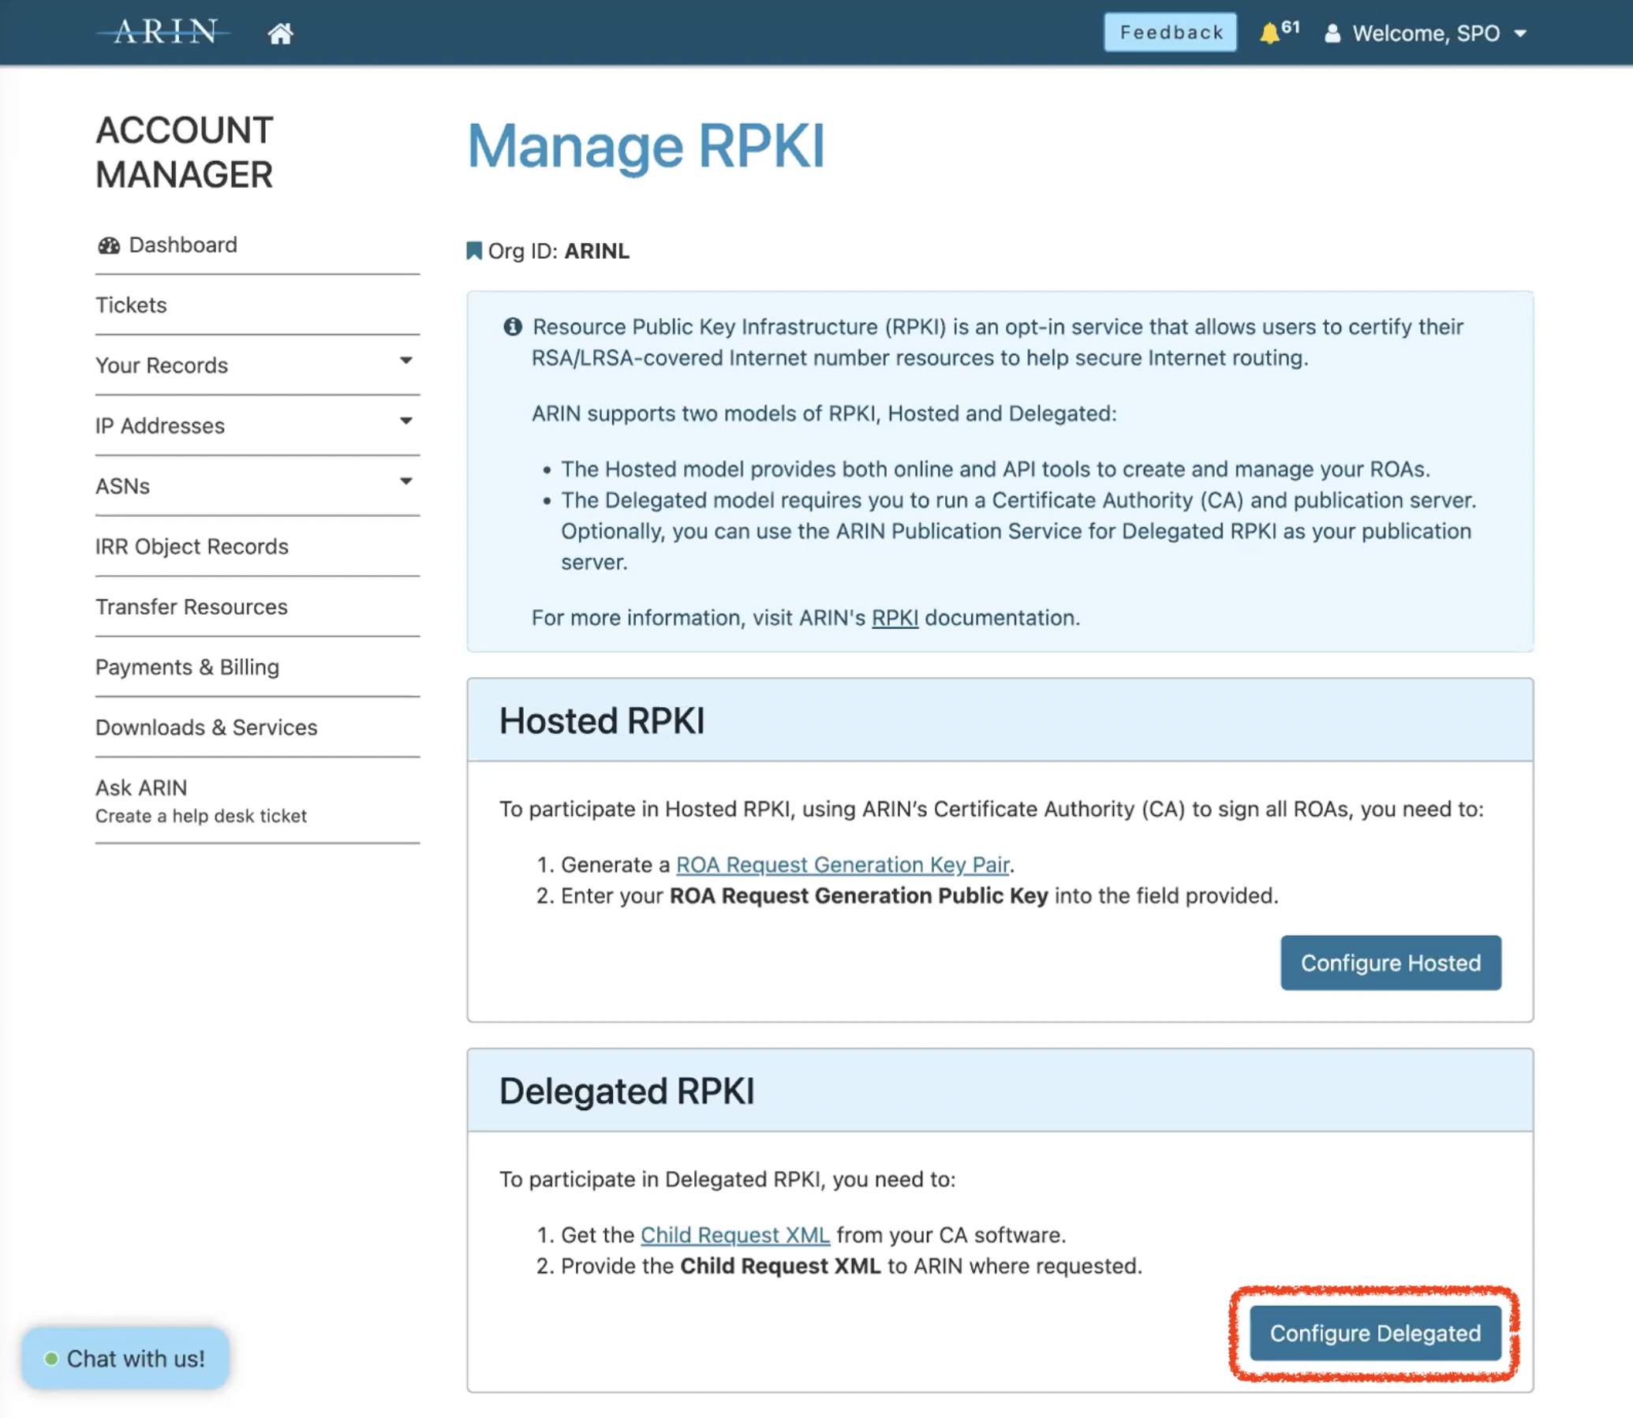Click green status dot in chat widget
1633x1418 pixels.
click(x=51, y=1359)
